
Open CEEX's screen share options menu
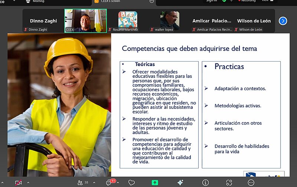pos(151,1)
